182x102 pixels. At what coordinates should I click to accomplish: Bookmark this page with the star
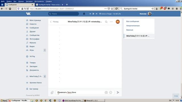(x=112, y=9)
